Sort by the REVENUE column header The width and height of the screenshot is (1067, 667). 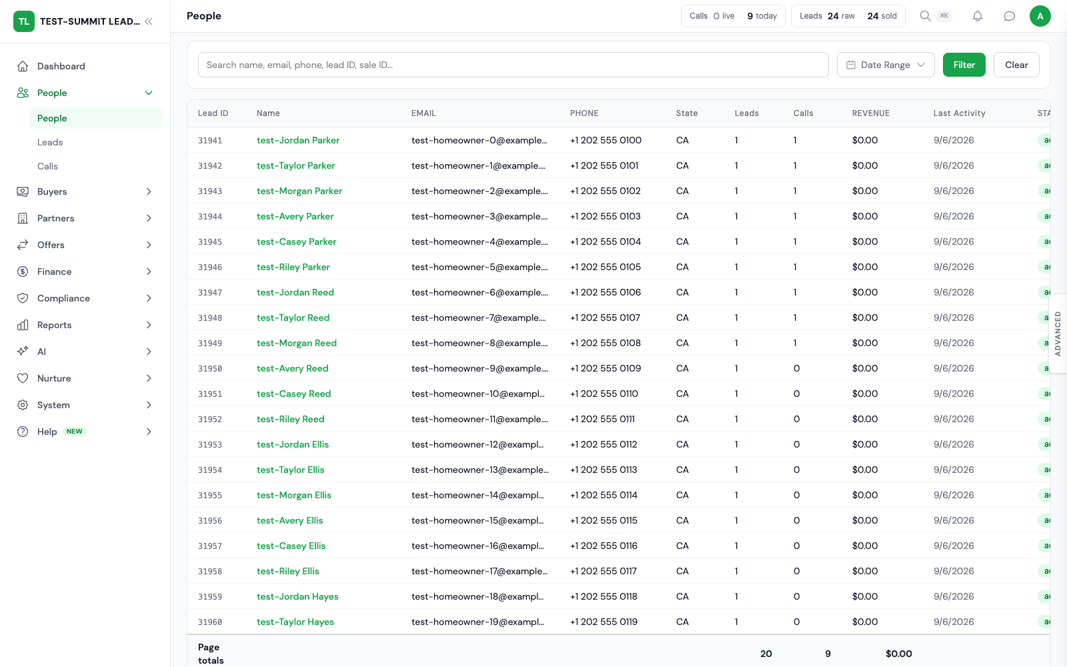pyautogui.click(x=871, y=113)
